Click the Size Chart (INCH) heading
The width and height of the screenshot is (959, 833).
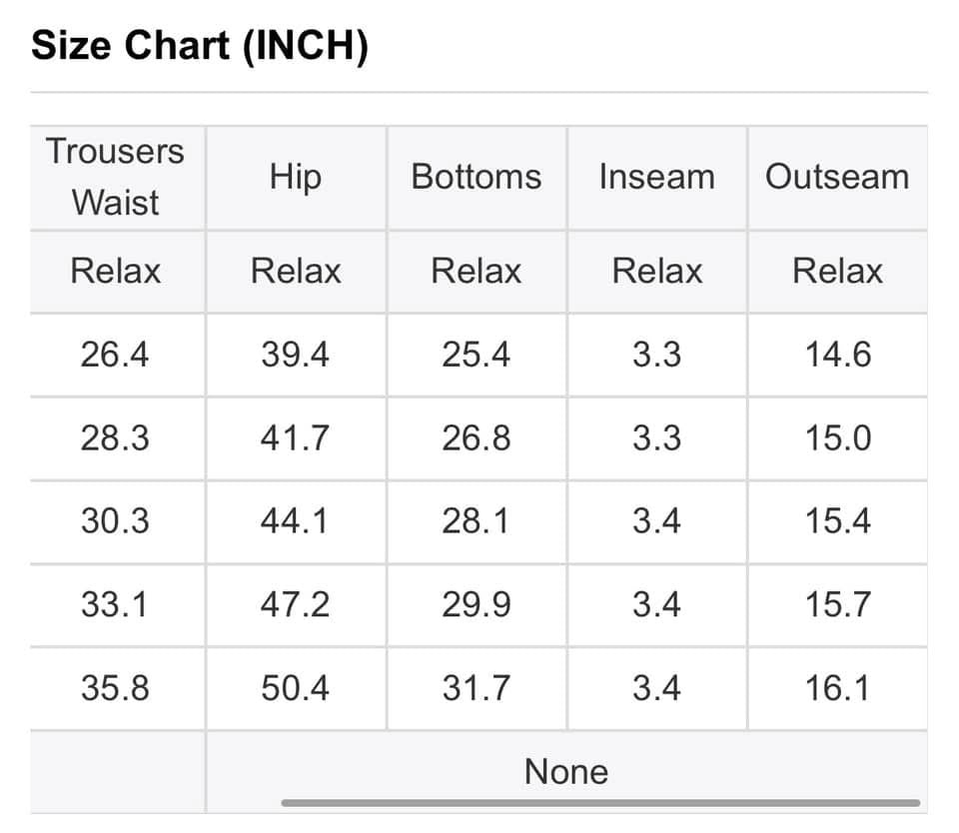[200, 46]
